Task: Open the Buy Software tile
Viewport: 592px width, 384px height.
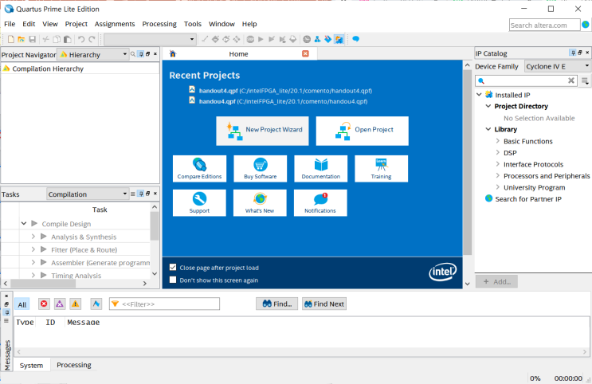Action: coord(260,168)
